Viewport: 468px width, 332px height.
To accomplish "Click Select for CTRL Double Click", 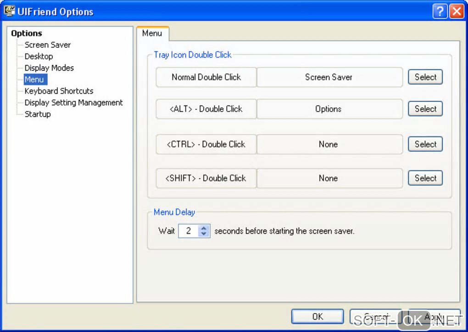I will [x=425, y=144].
